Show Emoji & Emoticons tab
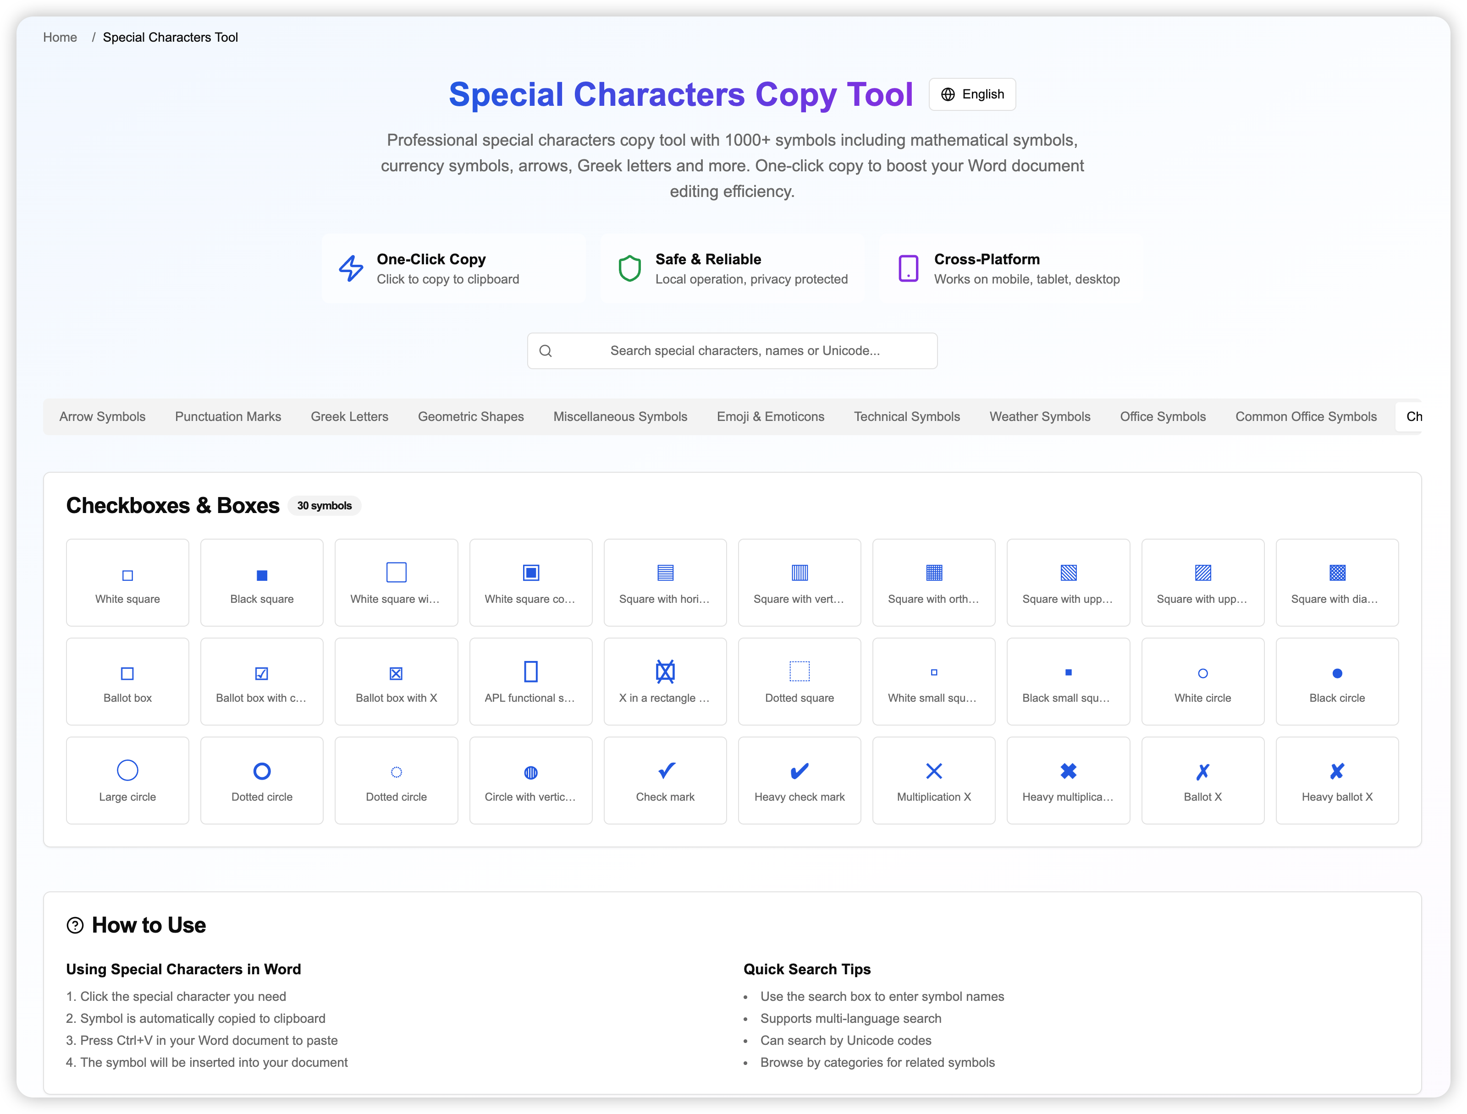Screen dimensions: 1467x1114 click(770, 416)
